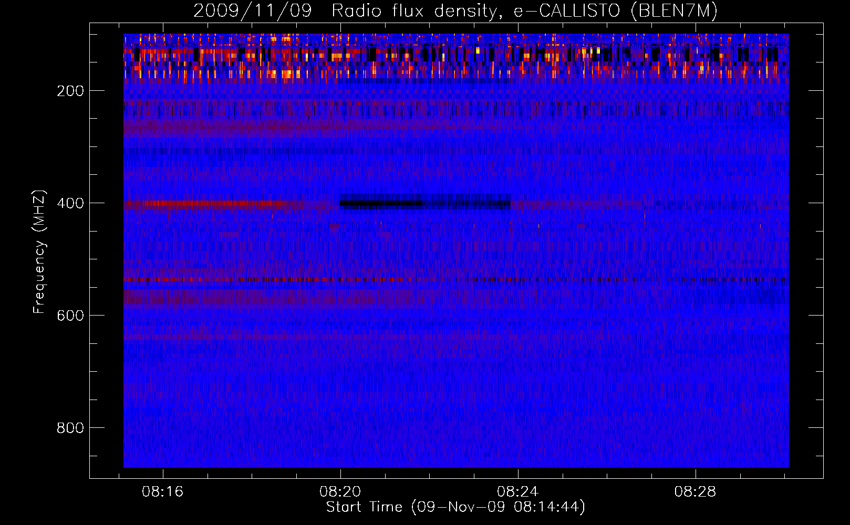Click the 400 frequency tick label
Screen dimensions: 850x525
pos(70,203)
